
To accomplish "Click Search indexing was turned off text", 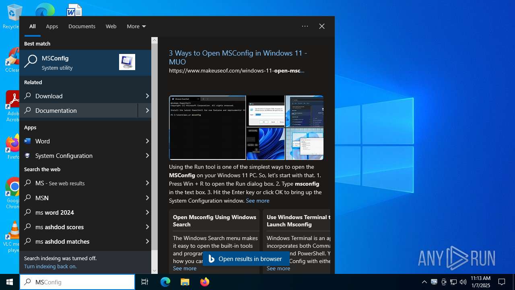I will coord(60,259).
